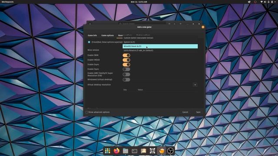Image resolution: width=278 pixels, height=156 pixels.
Task: Open the cream folder icon in the dock
Action: pos(143,151)
